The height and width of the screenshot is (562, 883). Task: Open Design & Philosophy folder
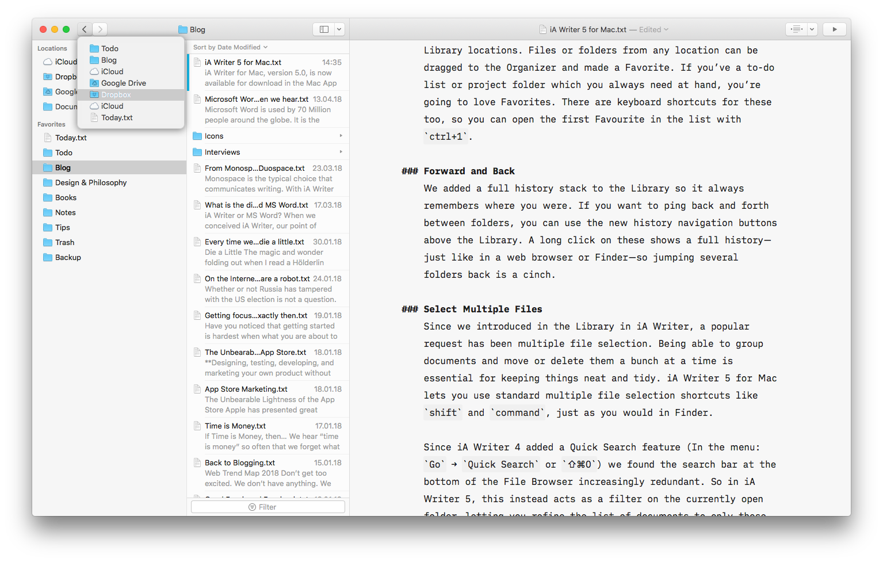point(109,183)
